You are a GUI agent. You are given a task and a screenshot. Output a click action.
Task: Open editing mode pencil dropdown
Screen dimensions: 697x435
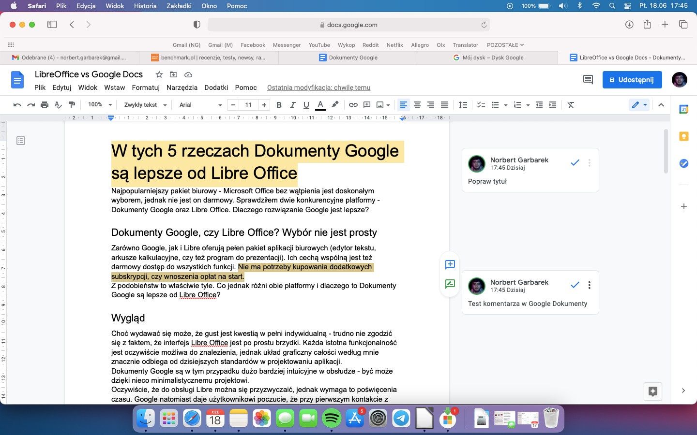tap(639, 105)
